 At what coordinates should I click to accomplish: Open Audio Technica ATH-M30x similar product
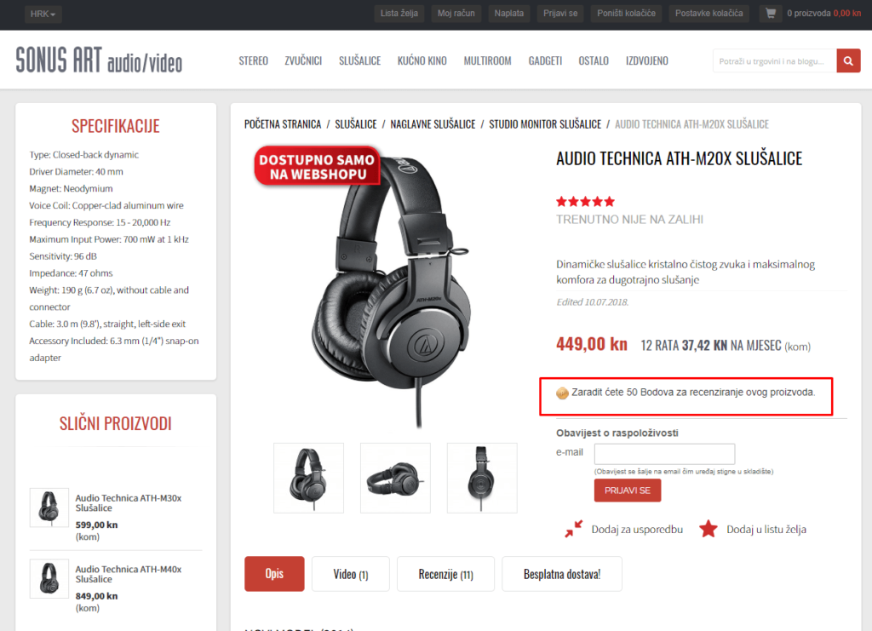click(x=129, y=502)
